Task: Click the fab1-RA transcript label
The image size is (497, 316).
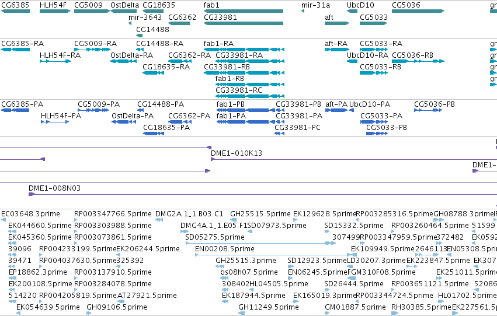Action: (x=218, y=43)
